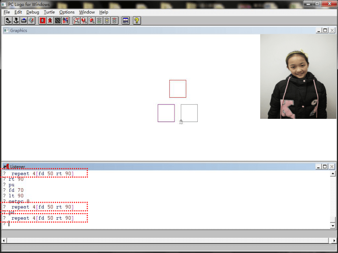The height and width of the screenshot is (253, 338).
Task: Open the Help menu
Action: tap(104, 12)
